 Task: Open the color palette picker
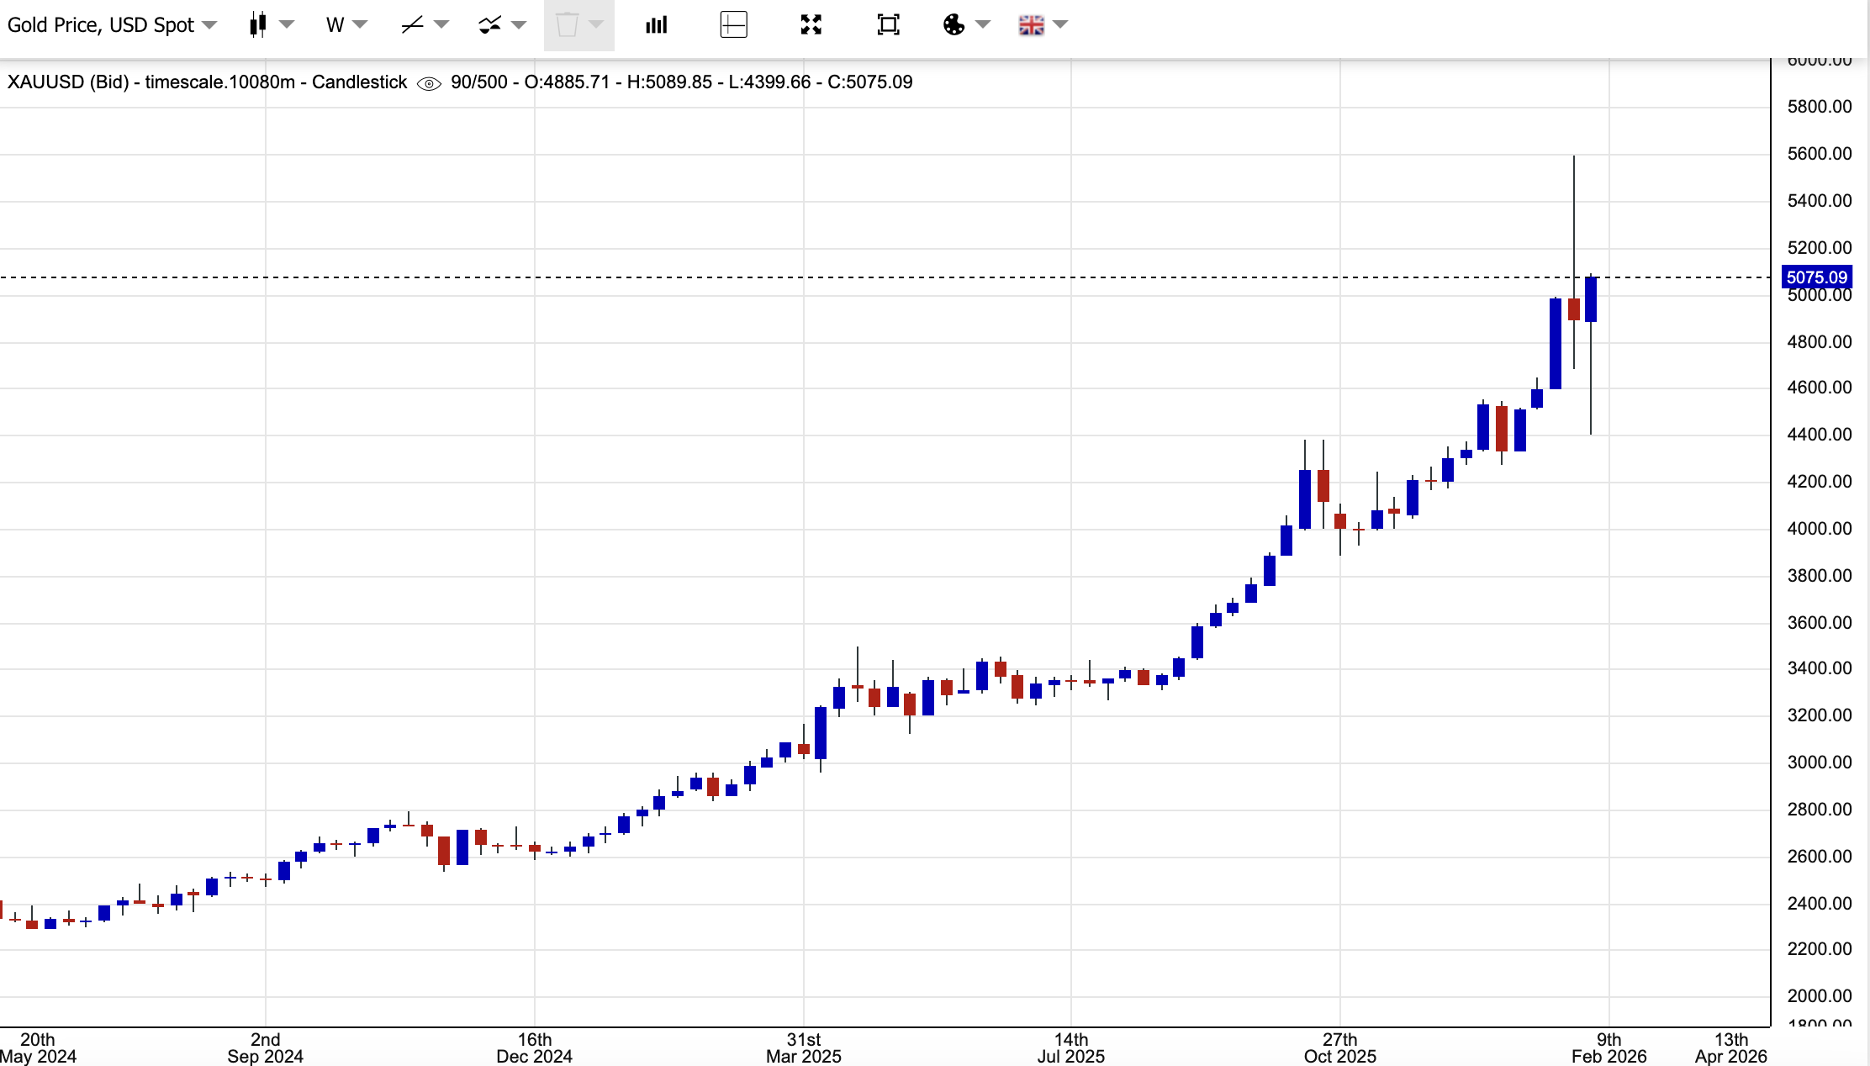(x=954, y=24)
